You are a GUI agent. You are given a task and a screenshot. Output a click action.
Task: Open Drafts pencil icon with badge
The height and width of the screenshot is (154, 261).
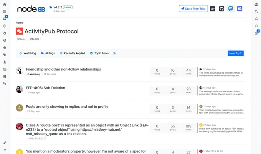(257, 33)
